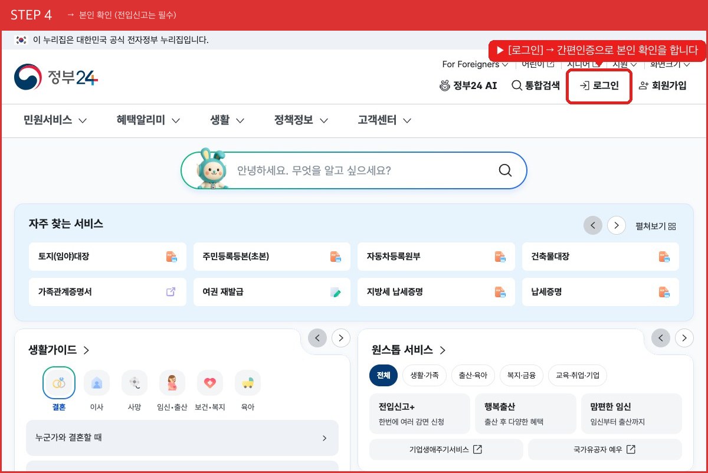Screen dimensions: 708x473
Task: Click the document icon on 건축물대장
Action: click(x=664, y=257)
